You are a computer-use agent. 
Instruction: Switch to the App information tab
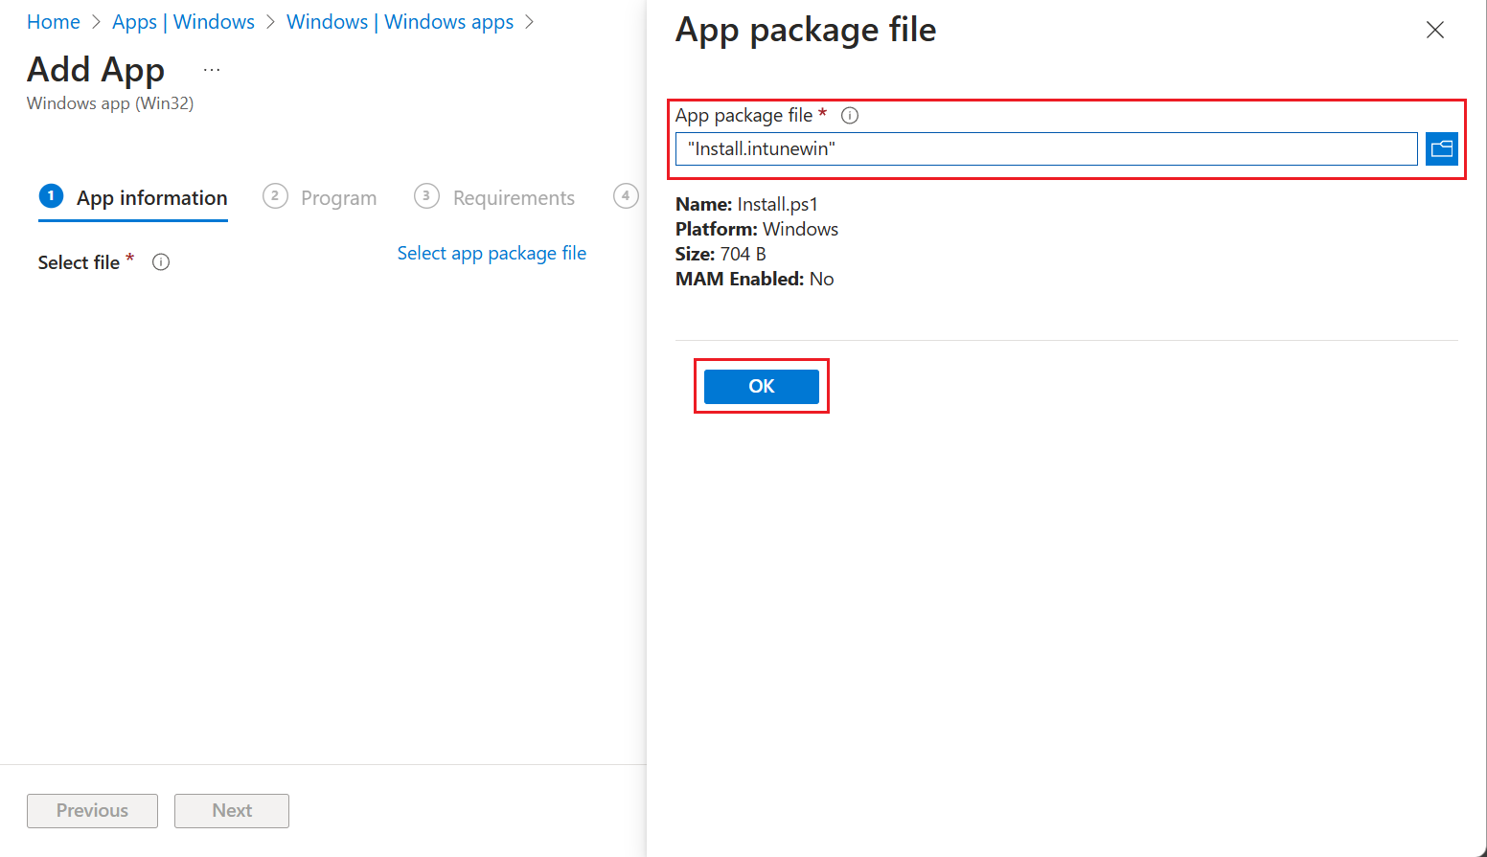pyautogui.click(x=149, y=198)
